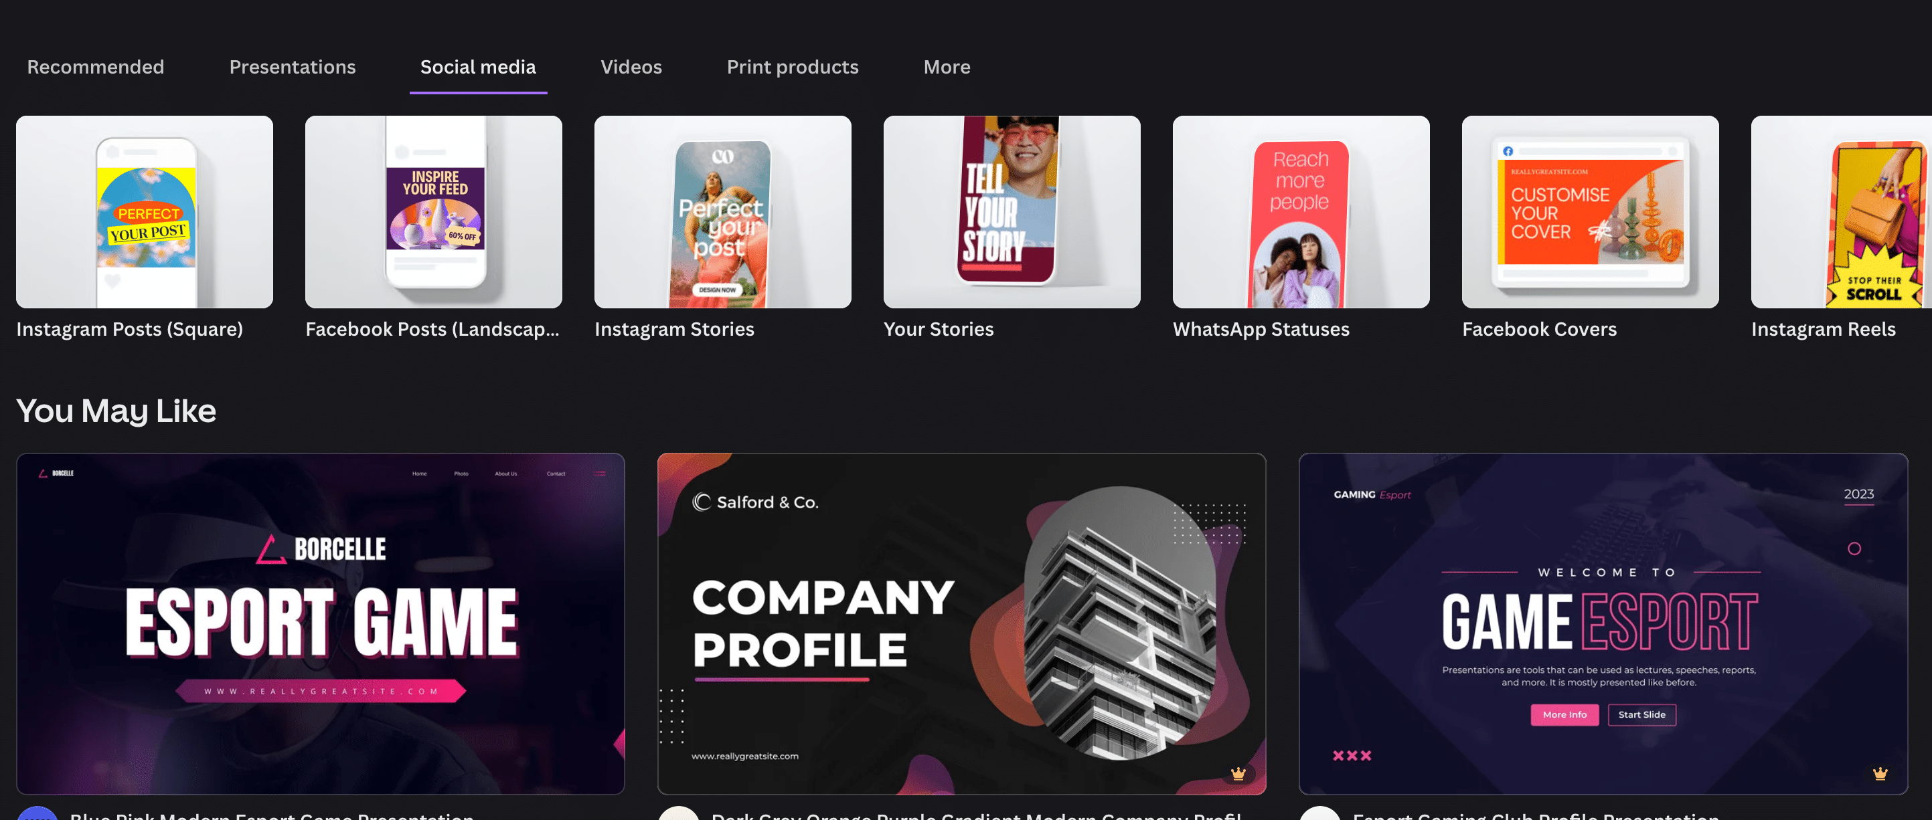This screenshot has height=820, width=1932.
Task: Toggle the Videos filter option
Action: click(x=631, y=66)
